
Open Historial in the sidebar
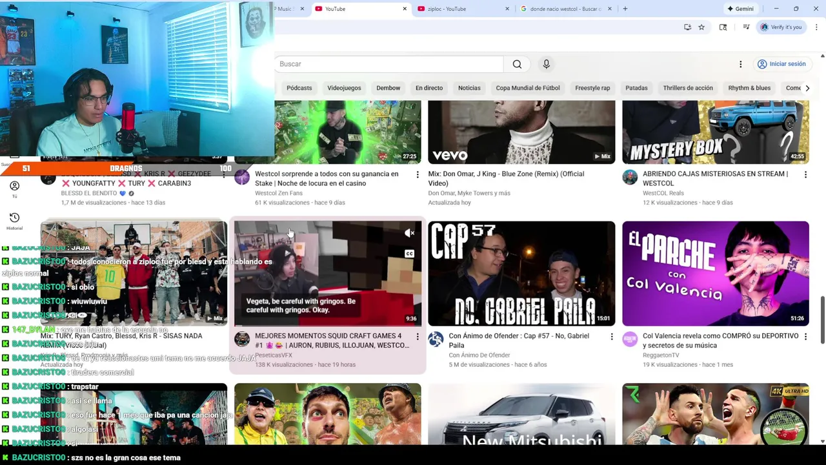coord(14,221)
